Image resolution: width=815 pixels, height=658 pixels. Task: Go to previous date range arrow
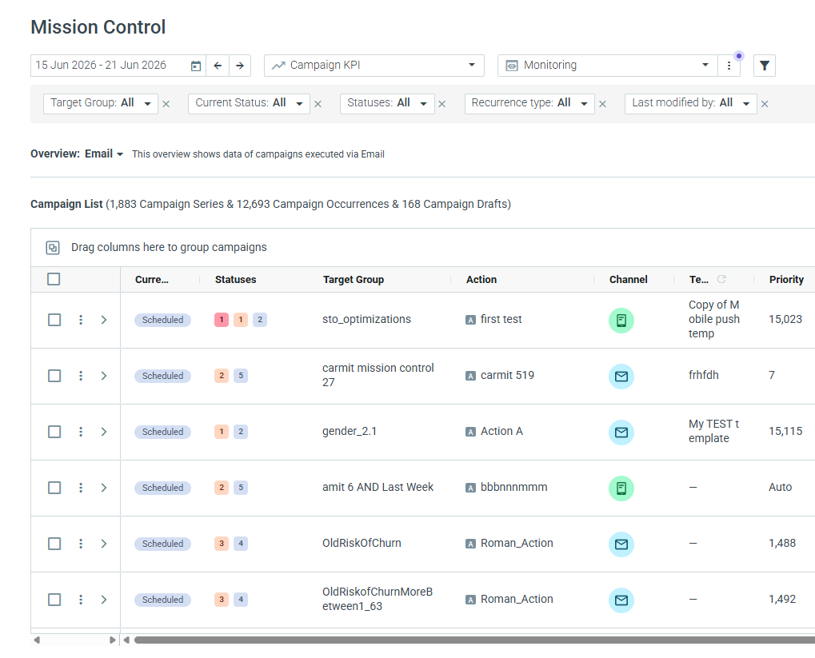(x=218, y=66)
